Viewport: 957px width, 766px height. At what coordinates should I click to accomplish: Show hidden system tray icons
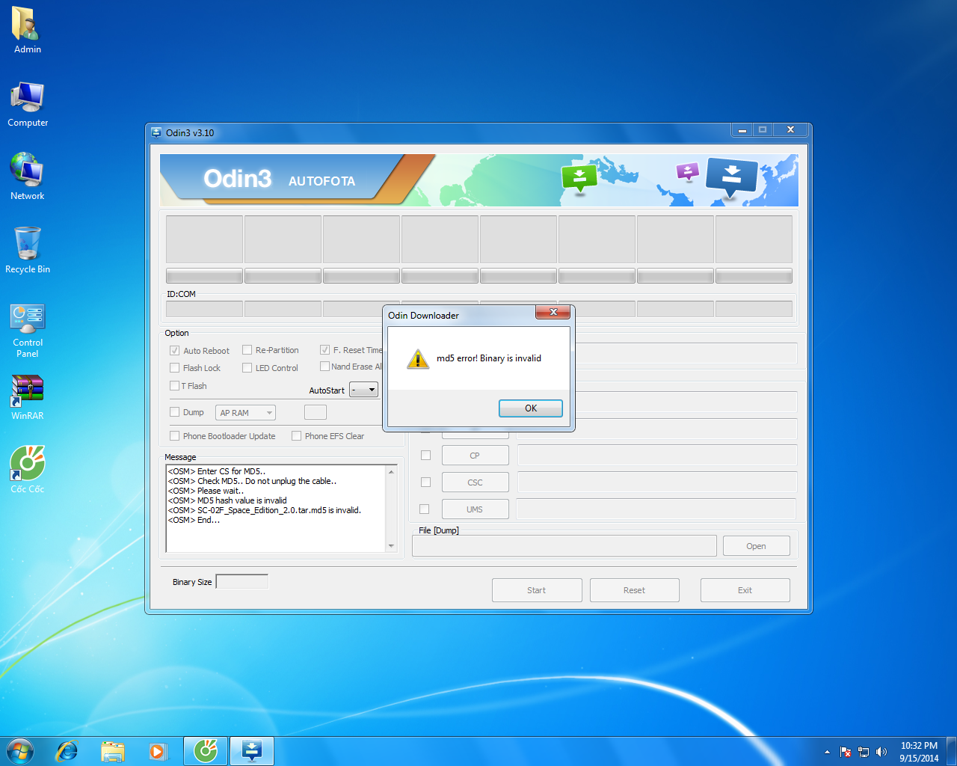pyautogui.click(x=827, y=752)
